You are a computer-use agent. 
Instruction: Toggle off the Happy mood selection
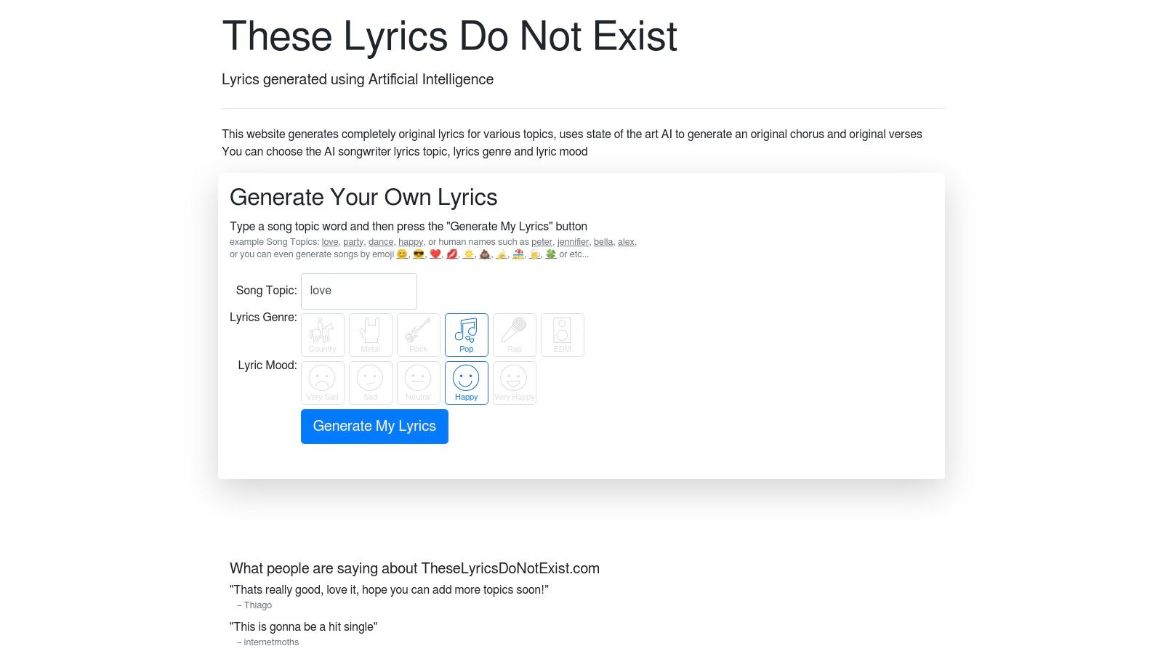click(x=466, y=382)
